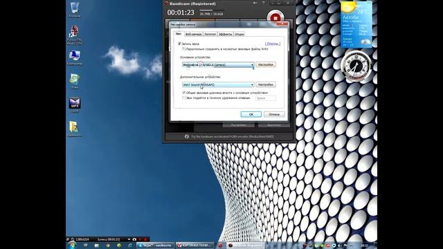Click the info icon in Bandicam footer
The image size is (443, 249).
point(186,137)
